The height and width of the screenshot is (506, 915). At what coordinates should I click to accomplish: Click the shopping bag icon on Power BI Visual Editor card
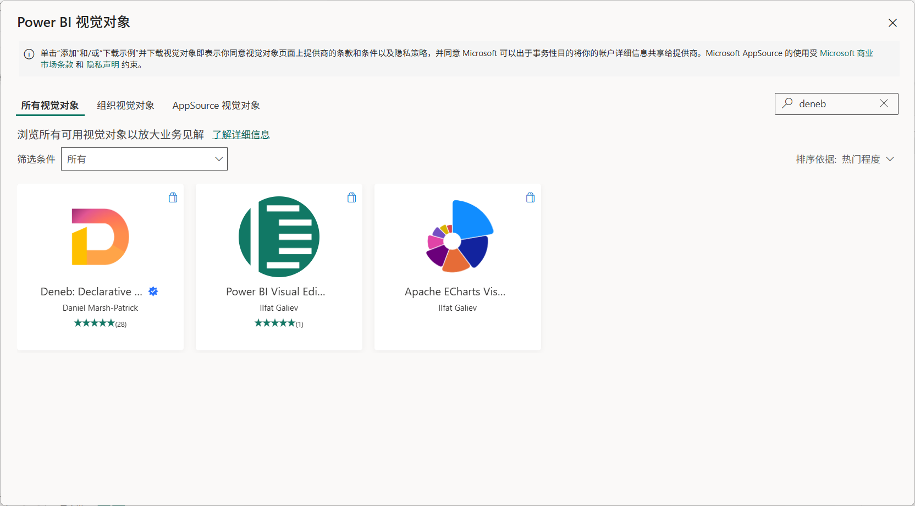[x=352, y=197]
